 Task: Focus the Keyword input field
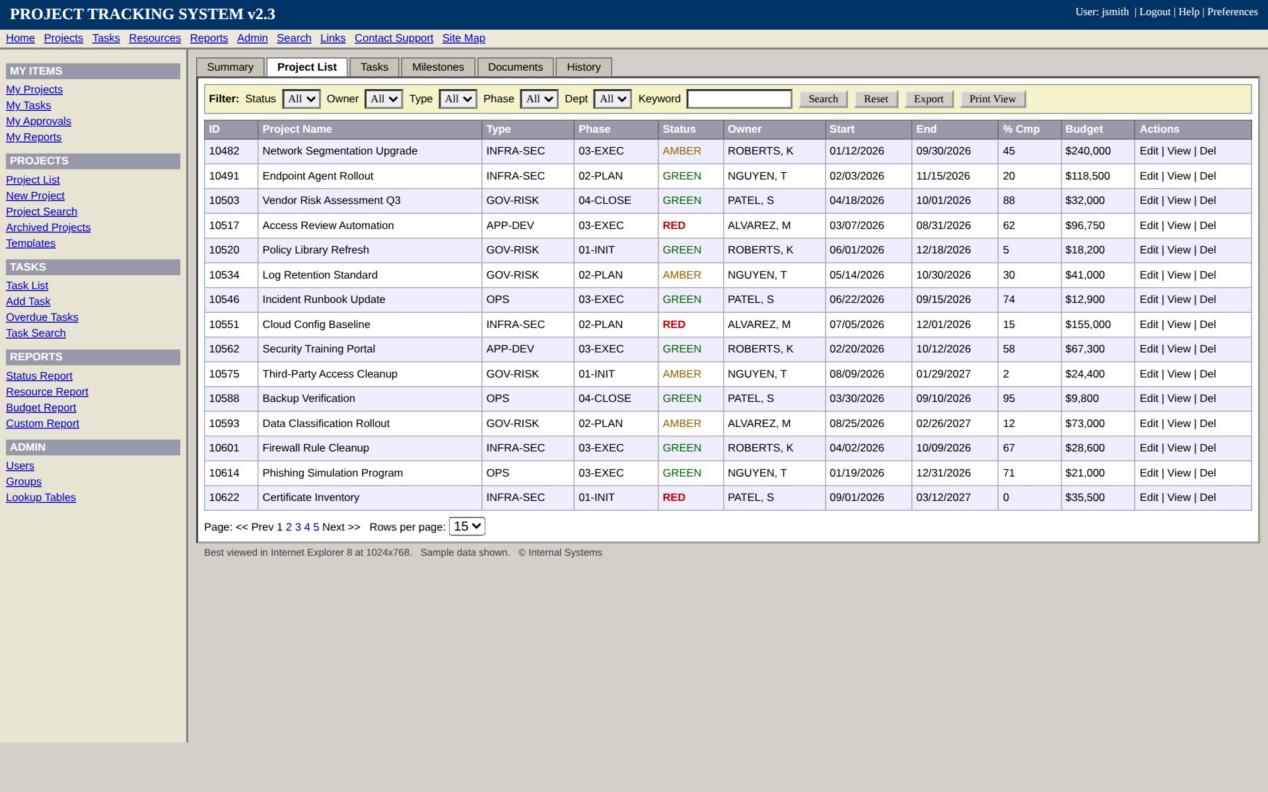pyautogui.click(x=739, y=99)
